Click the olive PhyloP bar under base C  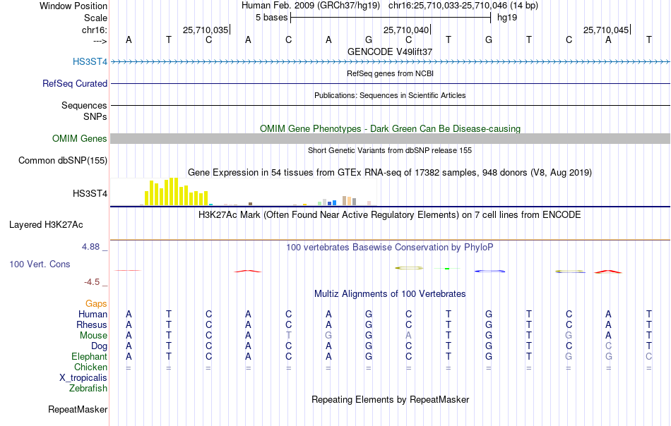(x=409, y=268)
